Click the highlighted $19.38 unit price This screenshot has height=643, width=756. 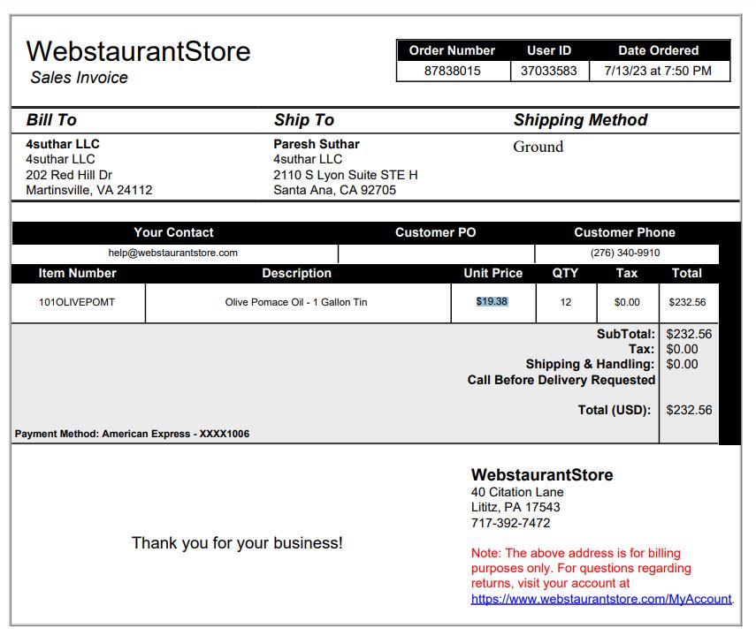pos(492,301)
